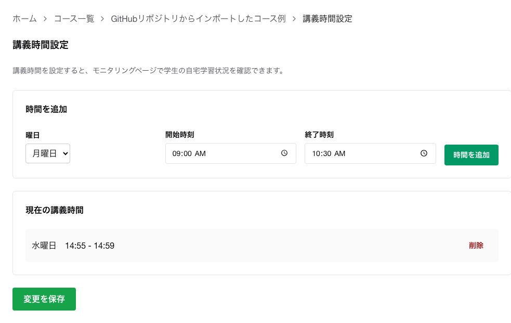The image size is (511, 323).
Task: Open the clock picker for 開始時刻
Action: (x=284, y=153)
